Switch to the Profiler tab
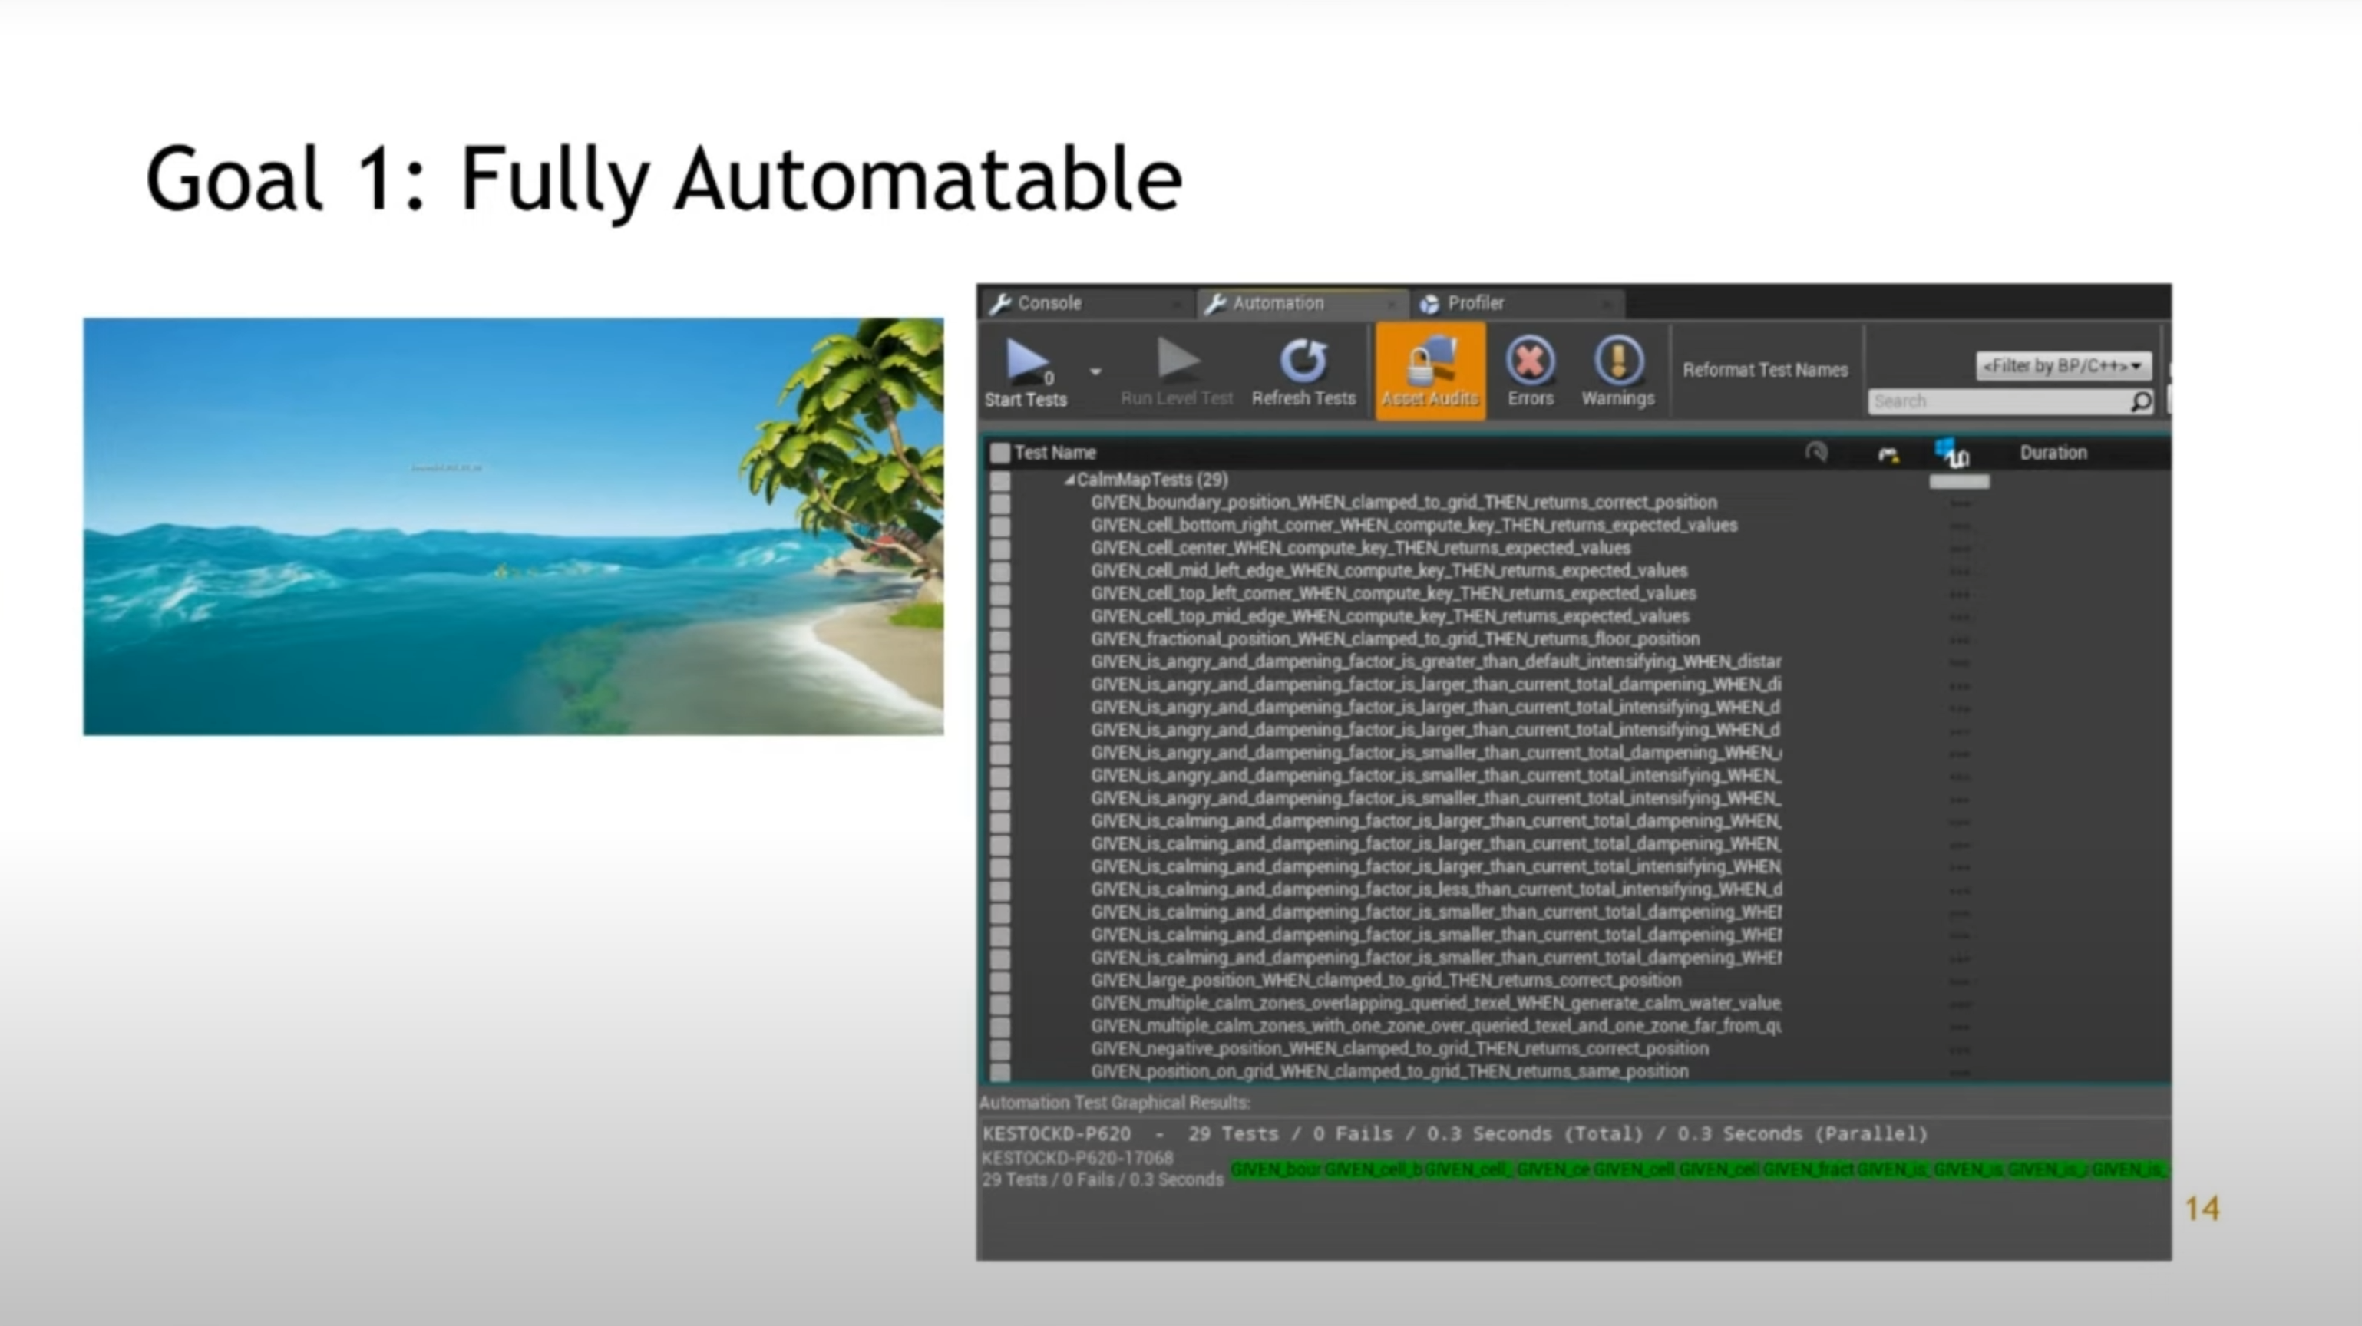The image size is (2362, 1326). (1475, 303)
